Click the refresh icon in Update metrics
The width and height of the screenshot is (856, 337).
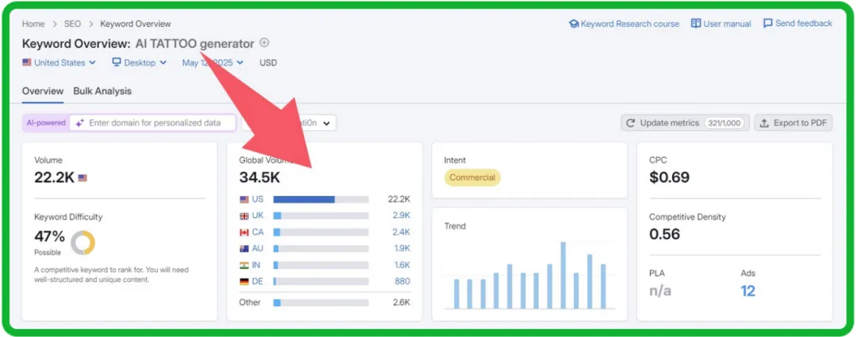click(631, 123)
